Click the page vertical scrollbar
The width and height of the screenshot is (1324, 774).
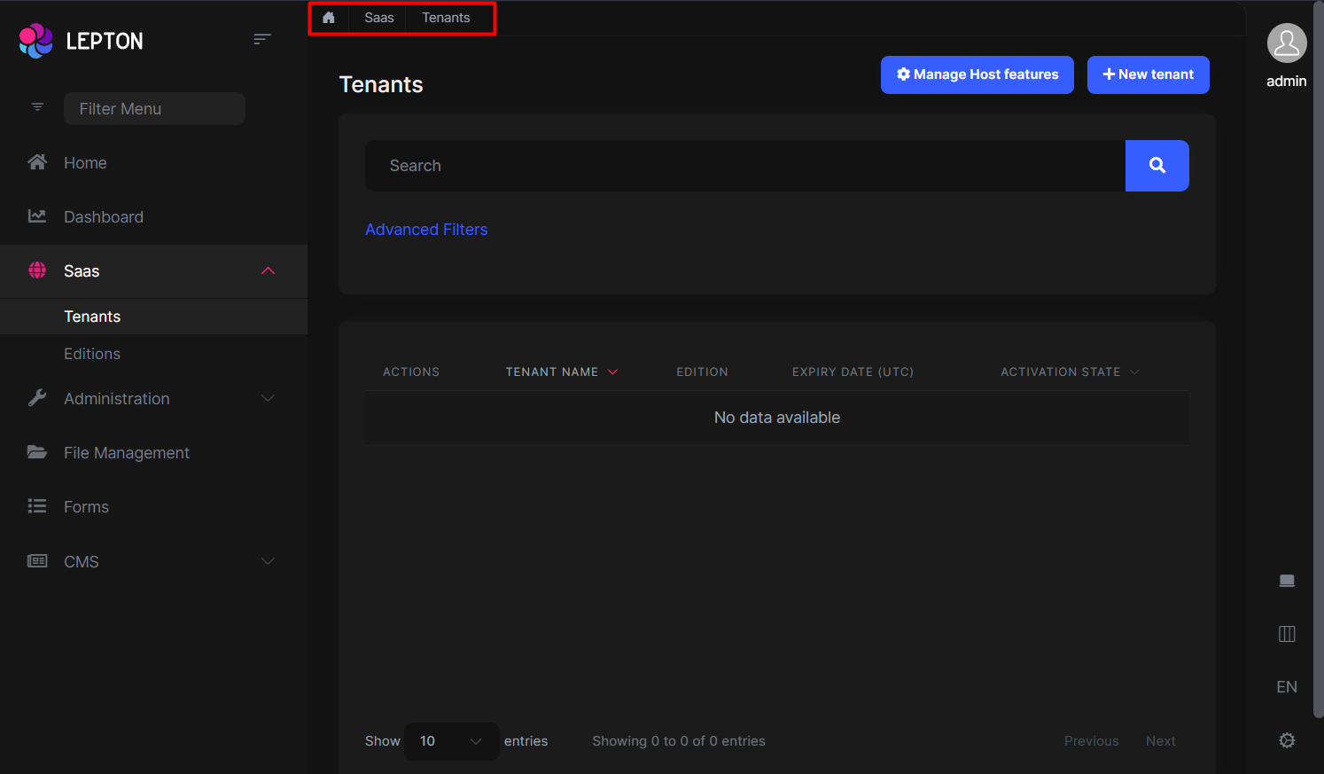[x=1318, y=359]
